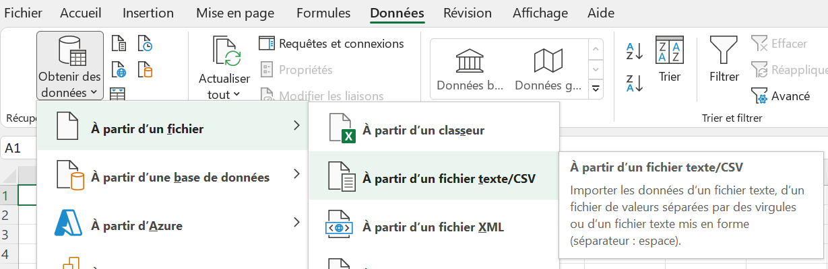The height and width of the screenshot is (269, 828).
Task: Open the Formules tab
Action: [323, 13]
